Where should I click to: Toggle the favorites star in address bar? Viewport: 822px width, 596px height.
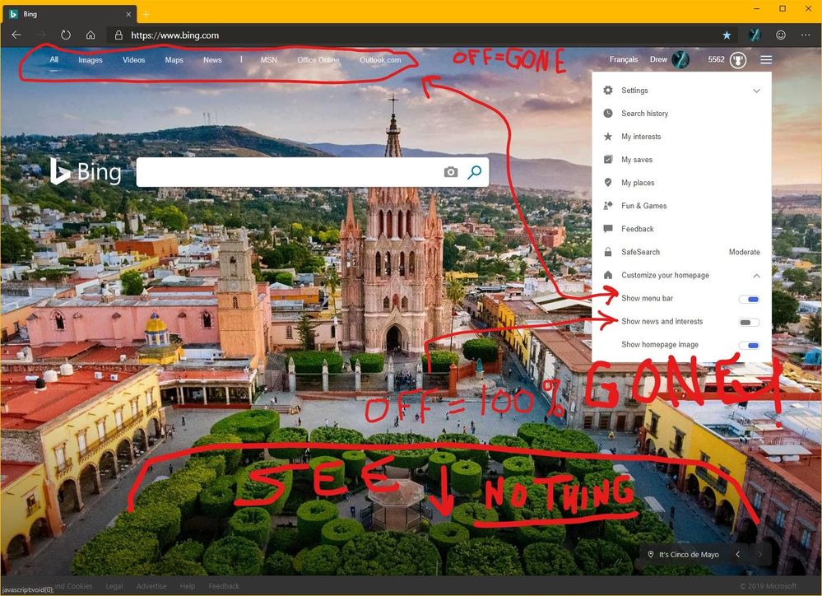point(727,35)
